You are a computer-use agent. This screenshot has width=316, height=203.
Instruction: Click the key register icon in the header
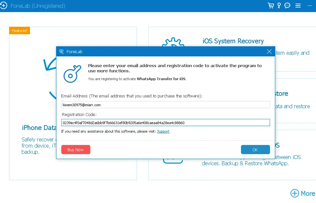(x=279, y=6)
